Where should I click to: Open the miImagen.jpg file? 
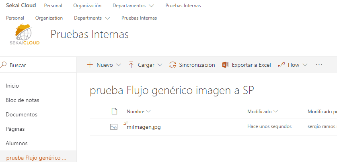[x=144, y=127]
